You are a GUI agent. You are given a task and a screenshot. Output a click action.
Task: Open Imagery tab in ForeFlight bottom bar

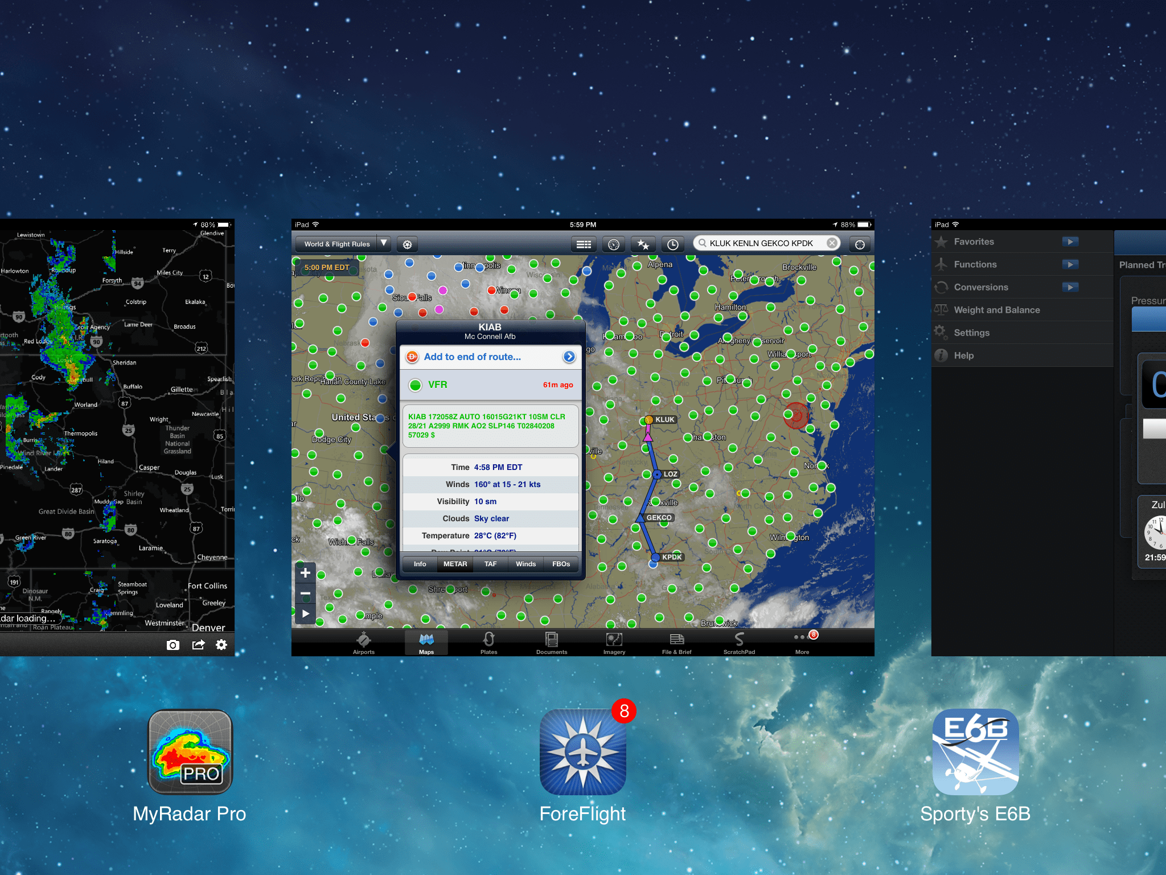click(x=614, y=643)
